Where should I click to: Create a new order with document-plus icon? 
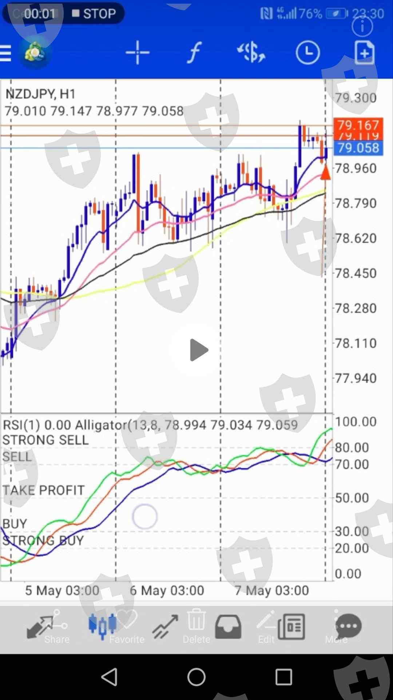coord(365,53)
